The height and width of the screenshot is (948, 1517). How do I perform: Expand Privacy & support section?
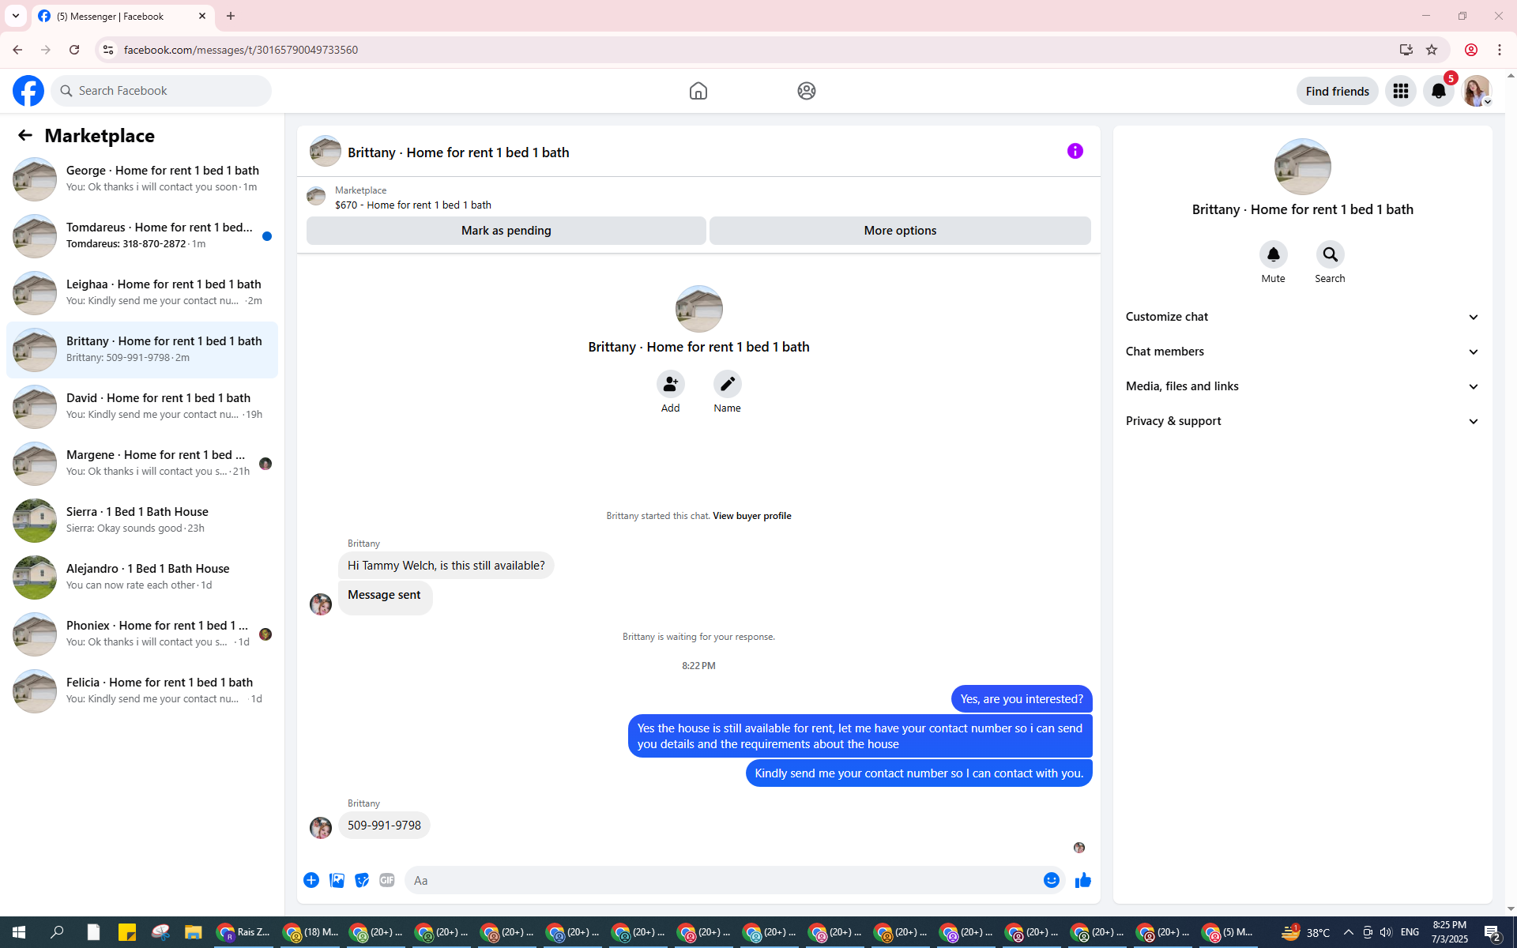pos(1301,421)
